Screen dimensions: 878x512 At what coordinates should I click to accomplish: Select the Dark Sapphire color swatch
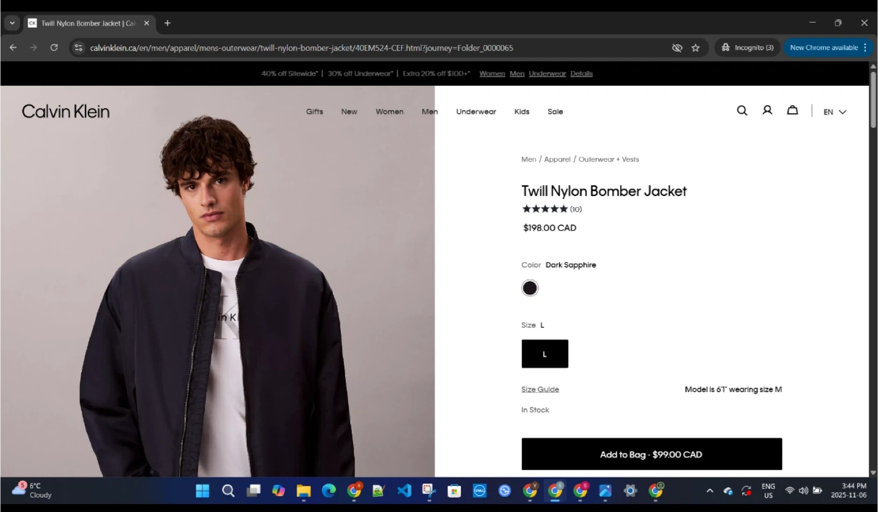tap(530, 288)
